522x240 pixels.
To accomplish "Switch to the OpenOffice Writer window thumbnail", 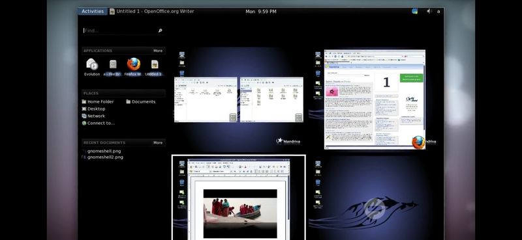I will coord(238,199).
